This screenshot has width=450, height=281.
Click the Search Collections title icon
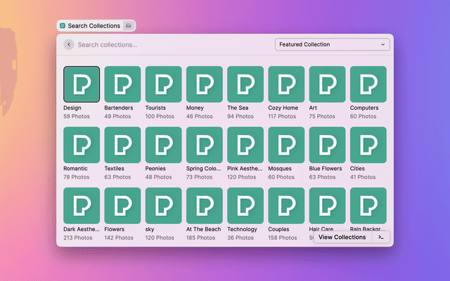click(63, 25)
